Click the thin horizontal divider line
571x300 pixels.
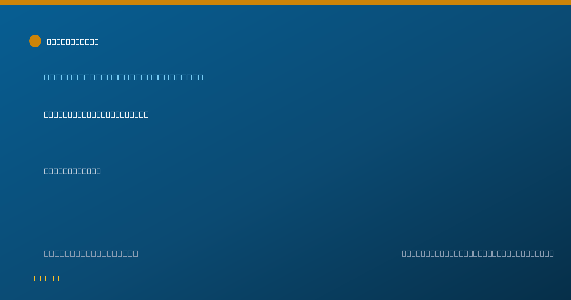[285, 227]
